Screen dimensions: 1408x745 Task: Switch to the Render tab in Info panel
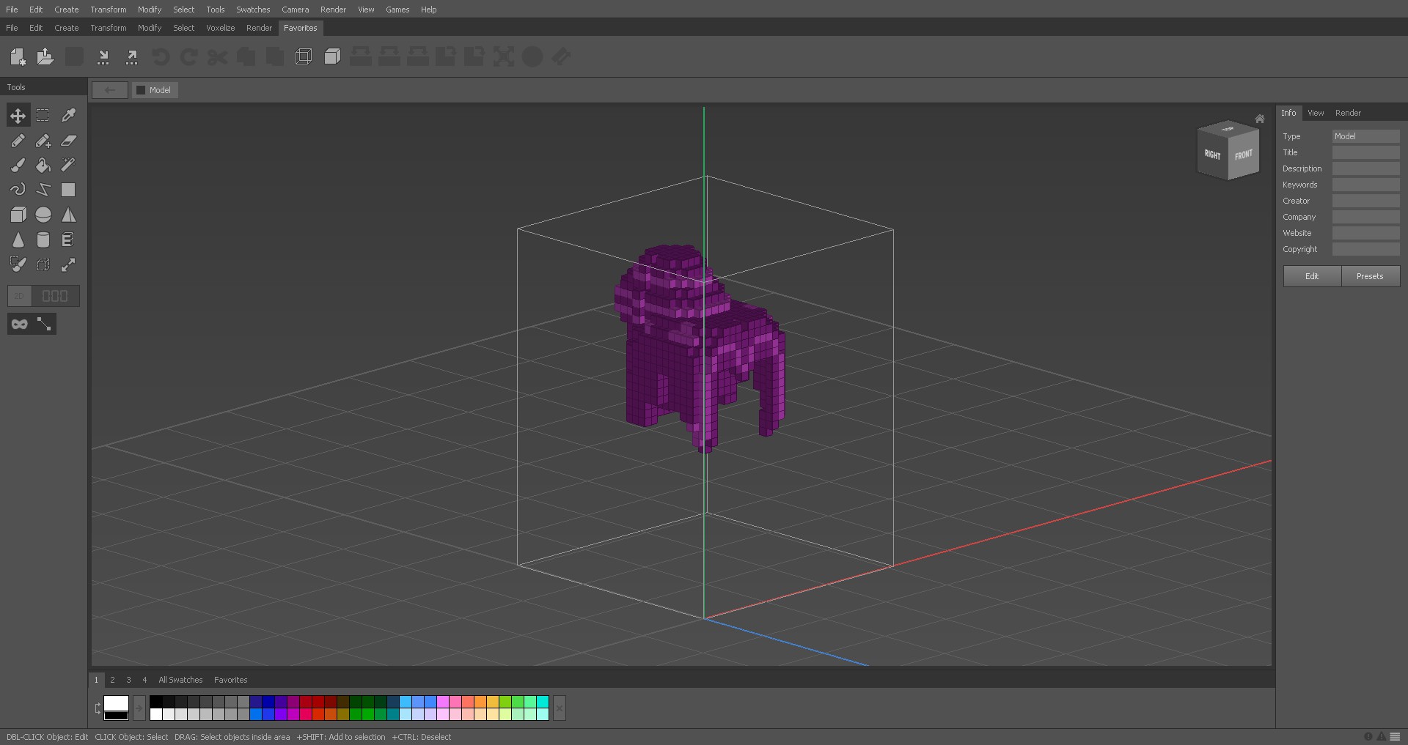coord(1347,113)
